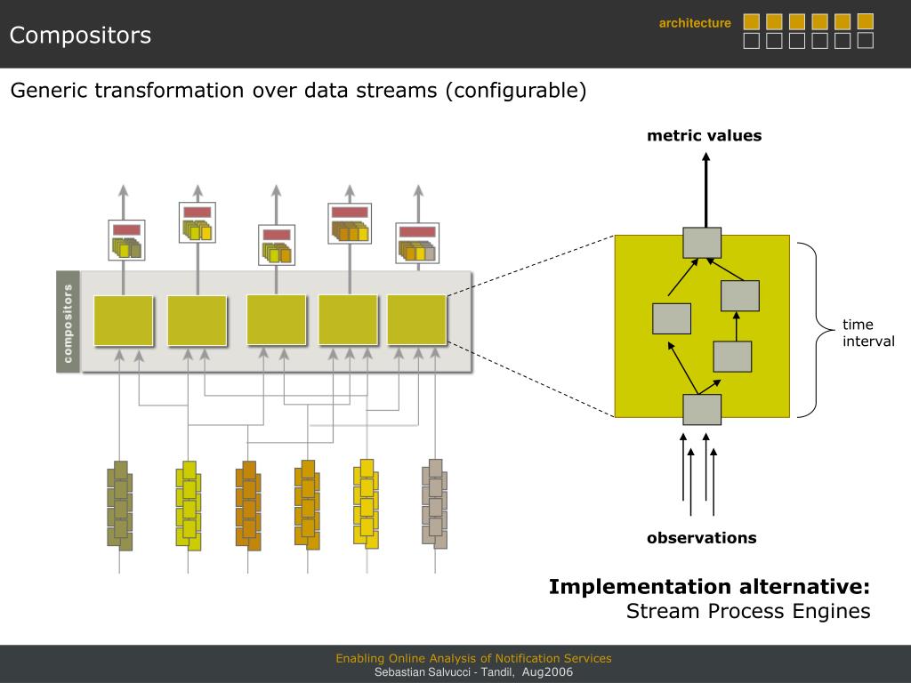This screenshot has height=683, width=911.
Task: Select the gray data stream stack
Action: pos(434,504)
